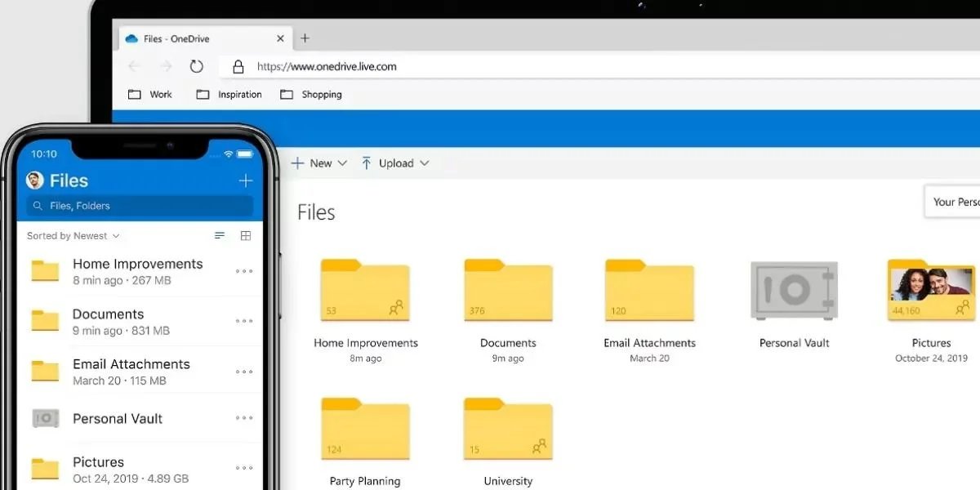Open a new browser tab with plus
The height and width of the screenshot is (490, 980).
[x=305, y=38]
